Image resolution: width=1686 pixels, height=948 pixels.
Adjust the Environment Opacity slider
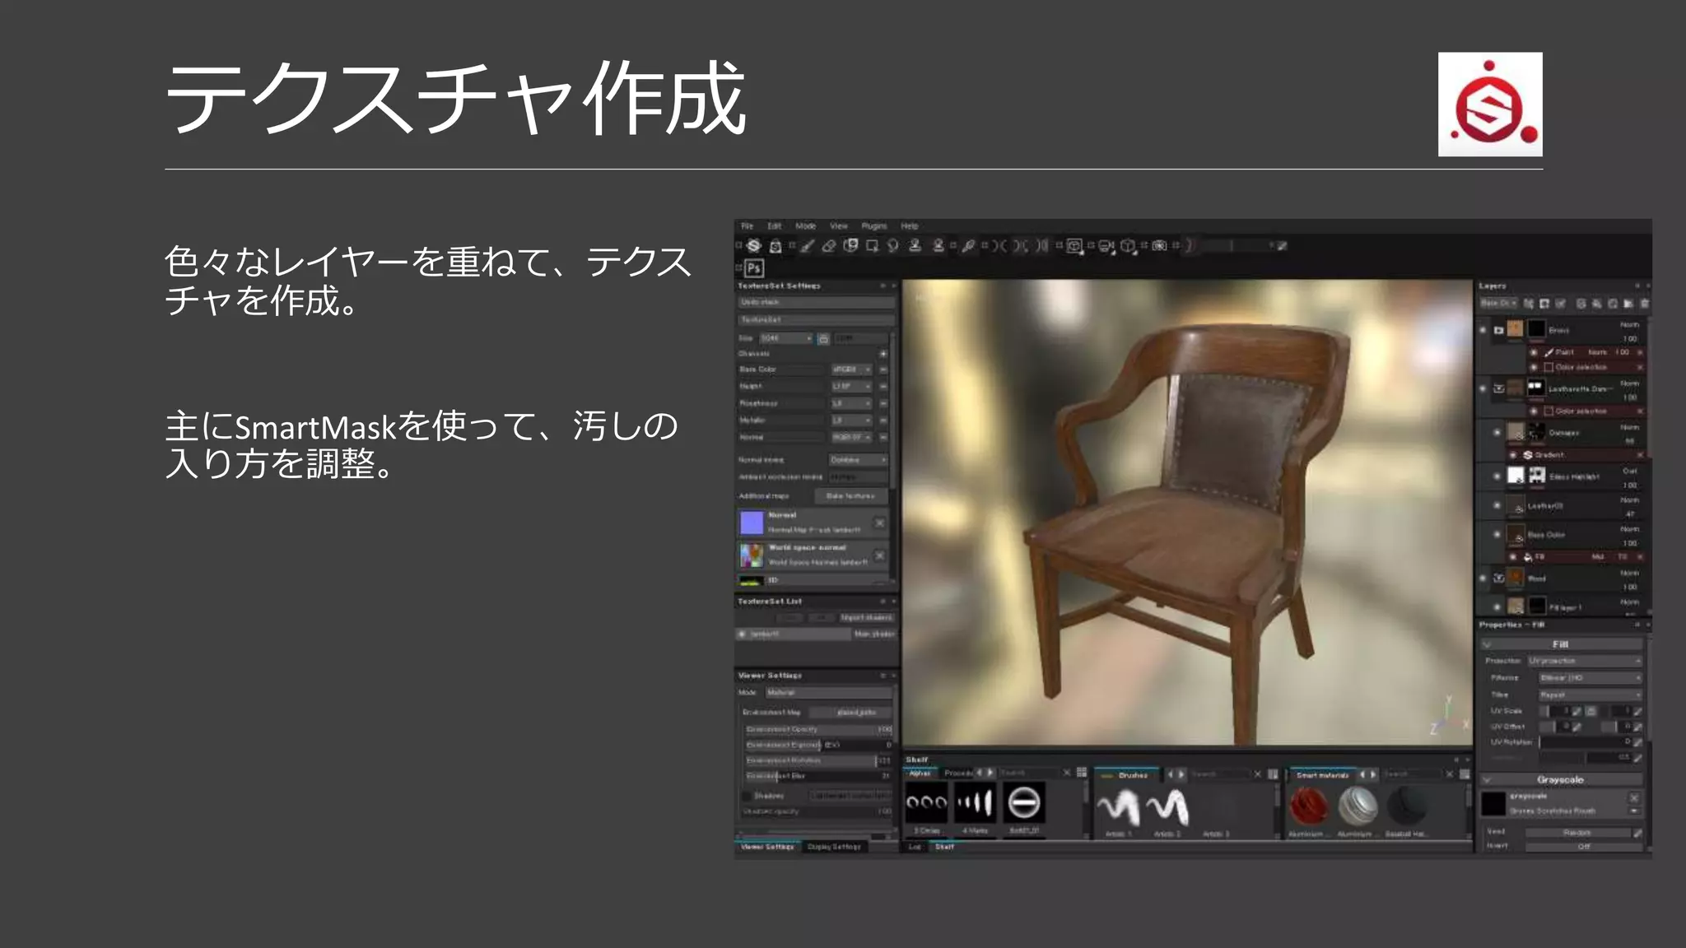coord(818,729)
